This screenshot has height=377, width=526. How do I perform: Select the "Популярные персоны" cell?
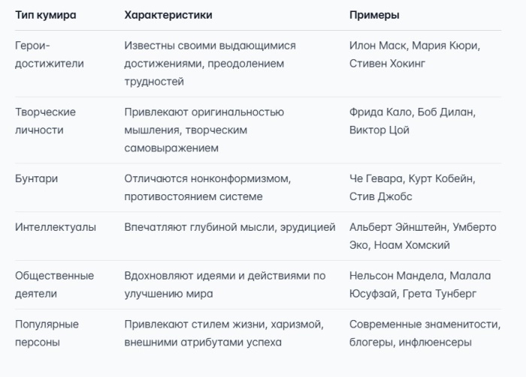(47, 334)
